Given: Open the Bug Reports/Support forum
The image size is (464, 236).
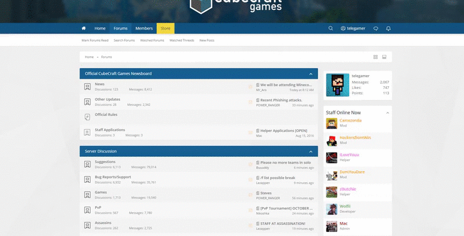Looking at the screenshot, I should [x=113, y=177].
